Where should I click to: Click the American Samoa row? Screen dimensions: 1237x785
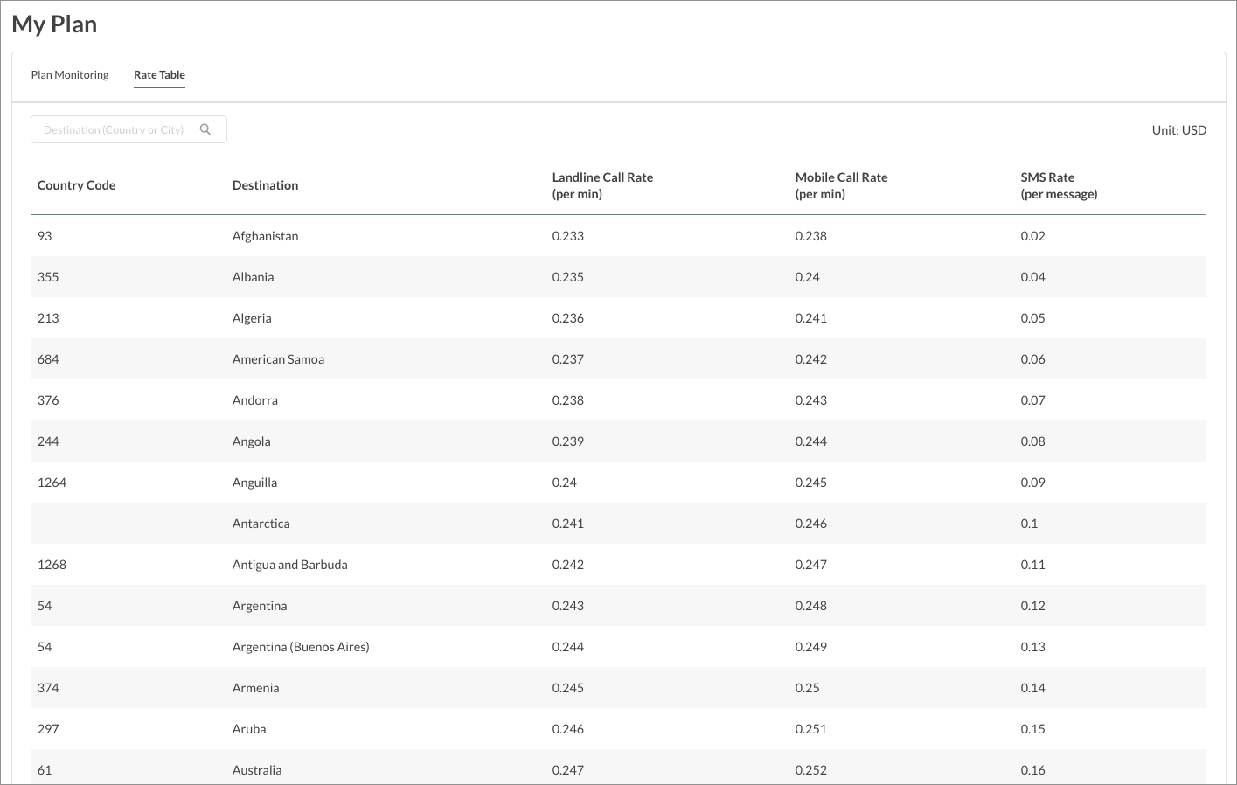click(x=618, y=359)
